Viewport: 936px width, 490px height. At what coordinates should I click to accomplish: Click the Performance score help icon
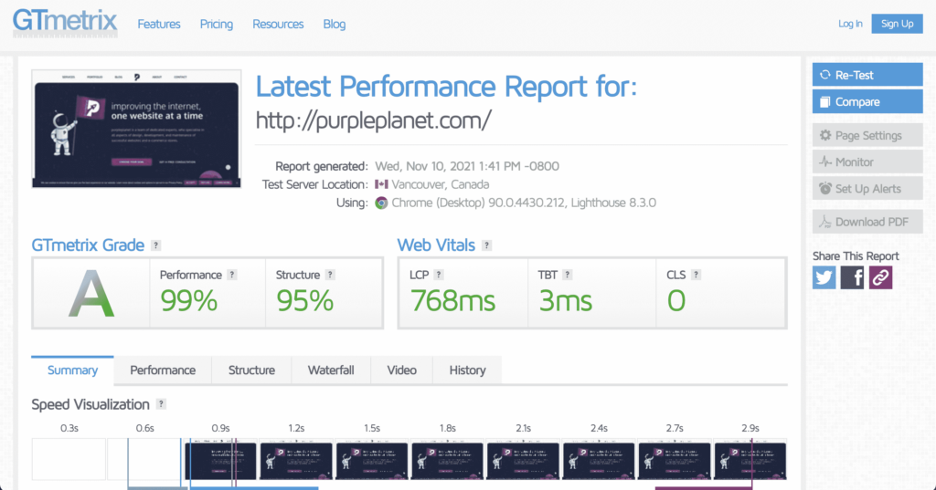pos(232,275)
